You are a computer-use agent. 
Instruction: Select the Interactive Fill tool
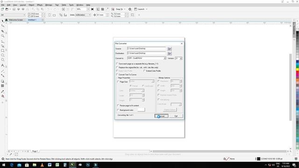(x=3, y=97)
